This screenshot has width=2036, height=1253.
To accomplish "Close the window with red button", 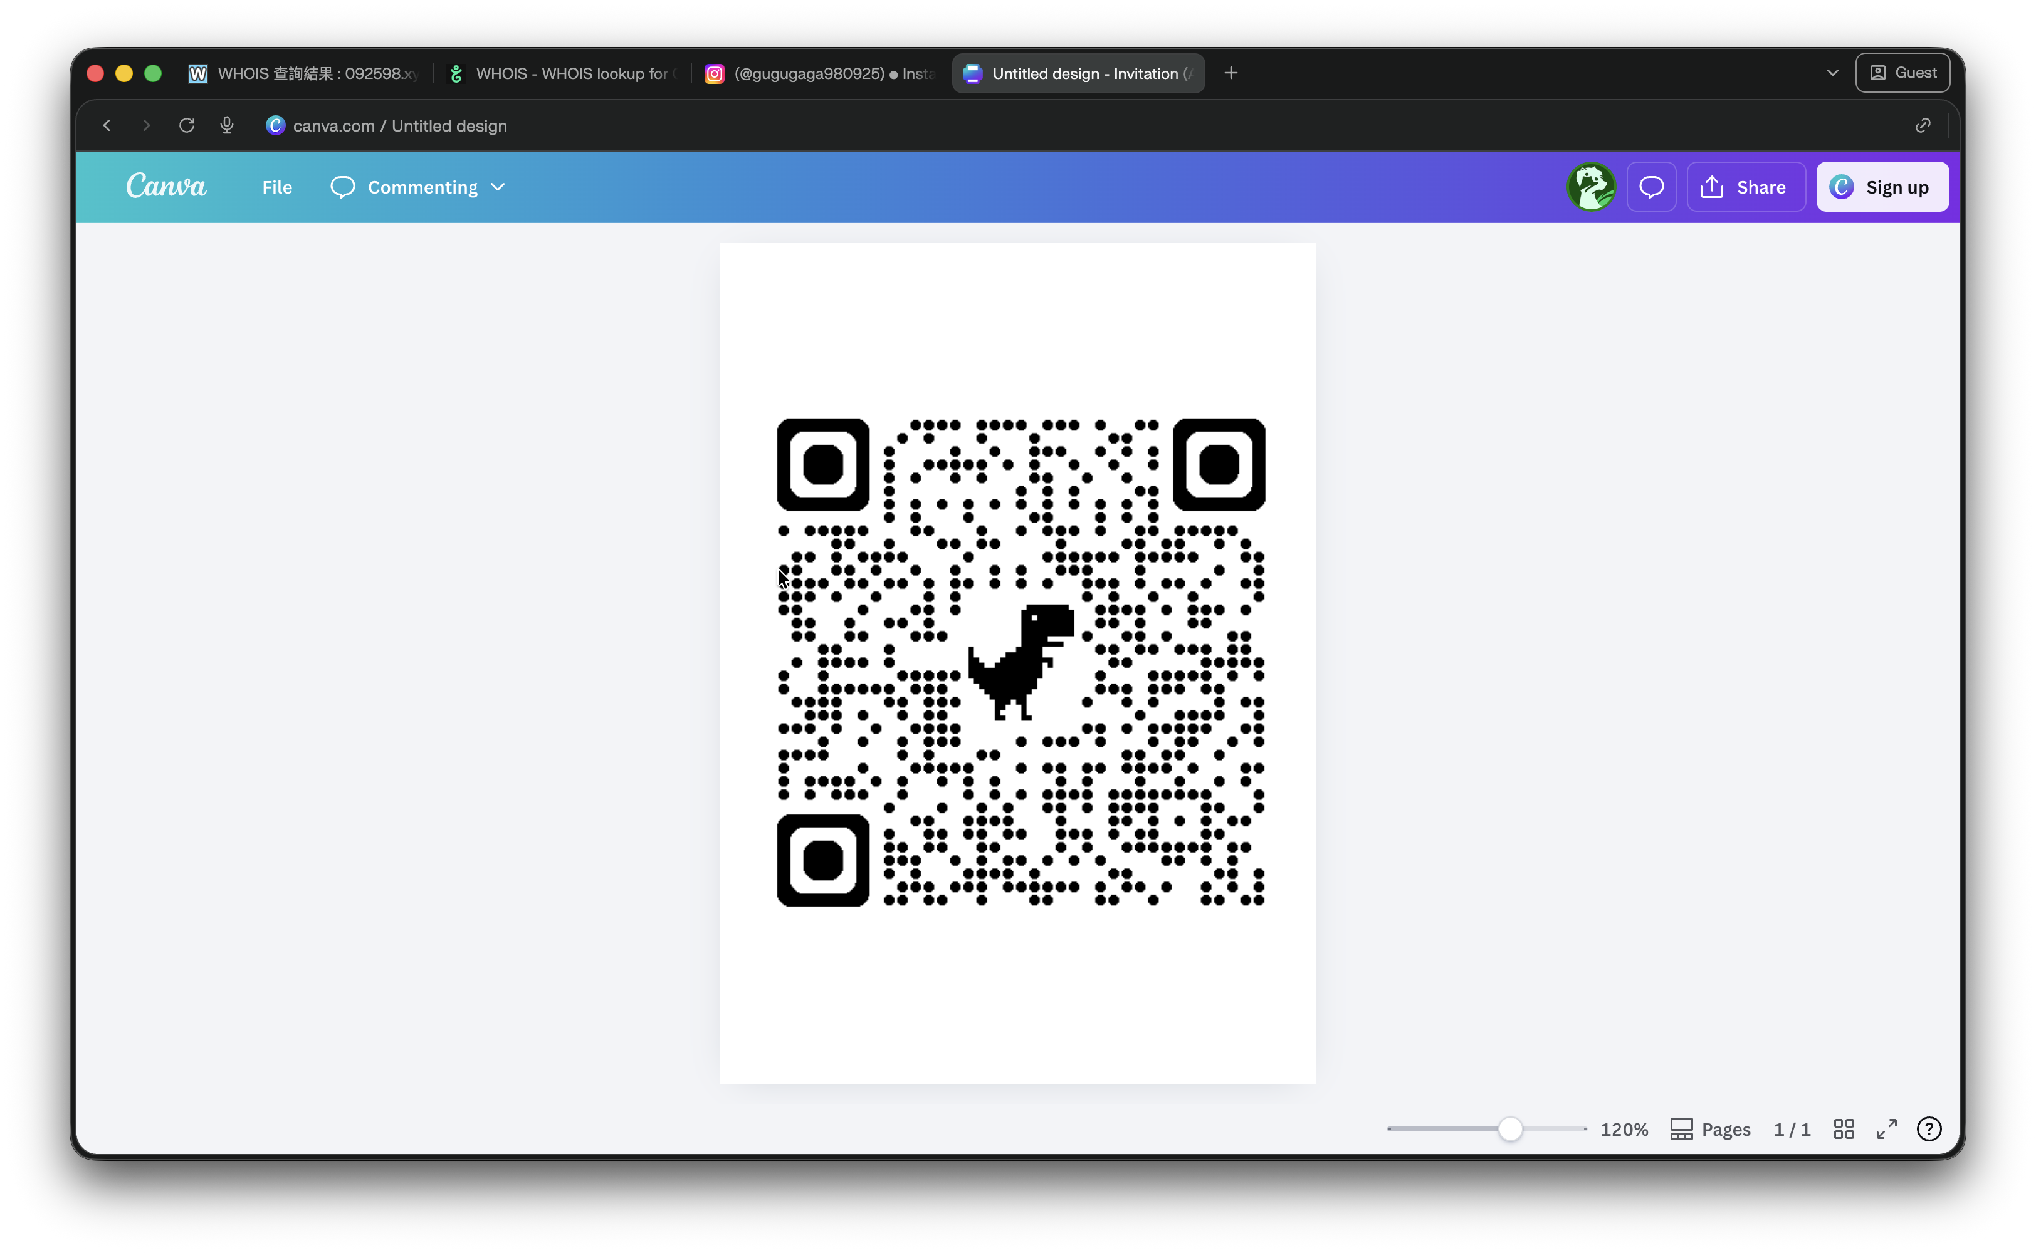I will tap(95, 73).
